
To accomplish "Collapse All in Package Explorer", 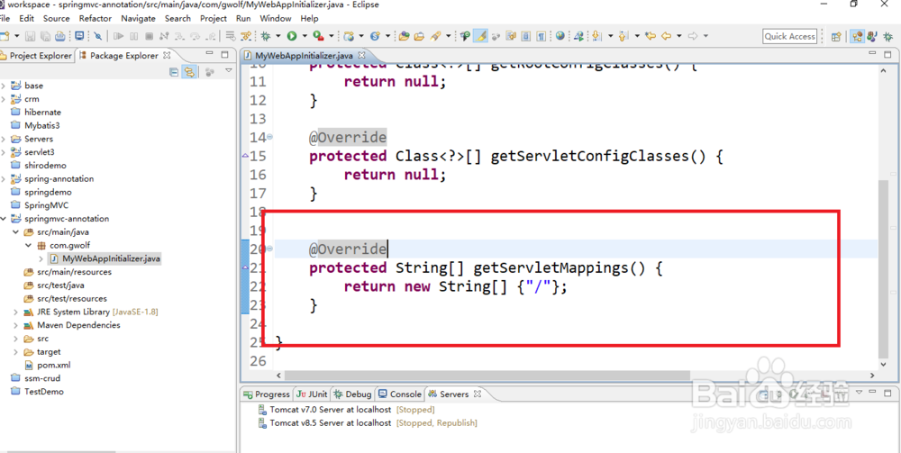I will pyautogui.click(x=174, y=72).
